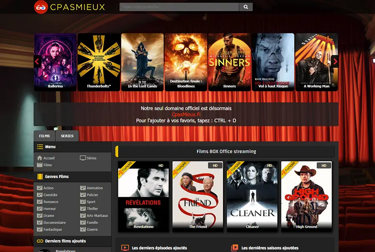The height and width of the screenshot is (252, 375).
Task: Open the A Working Man poster
Action: point(316,62)
